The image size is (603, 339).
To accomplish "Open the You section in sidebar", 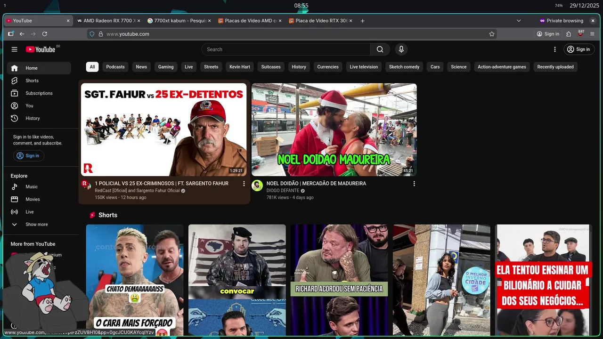I will [39, 106].
